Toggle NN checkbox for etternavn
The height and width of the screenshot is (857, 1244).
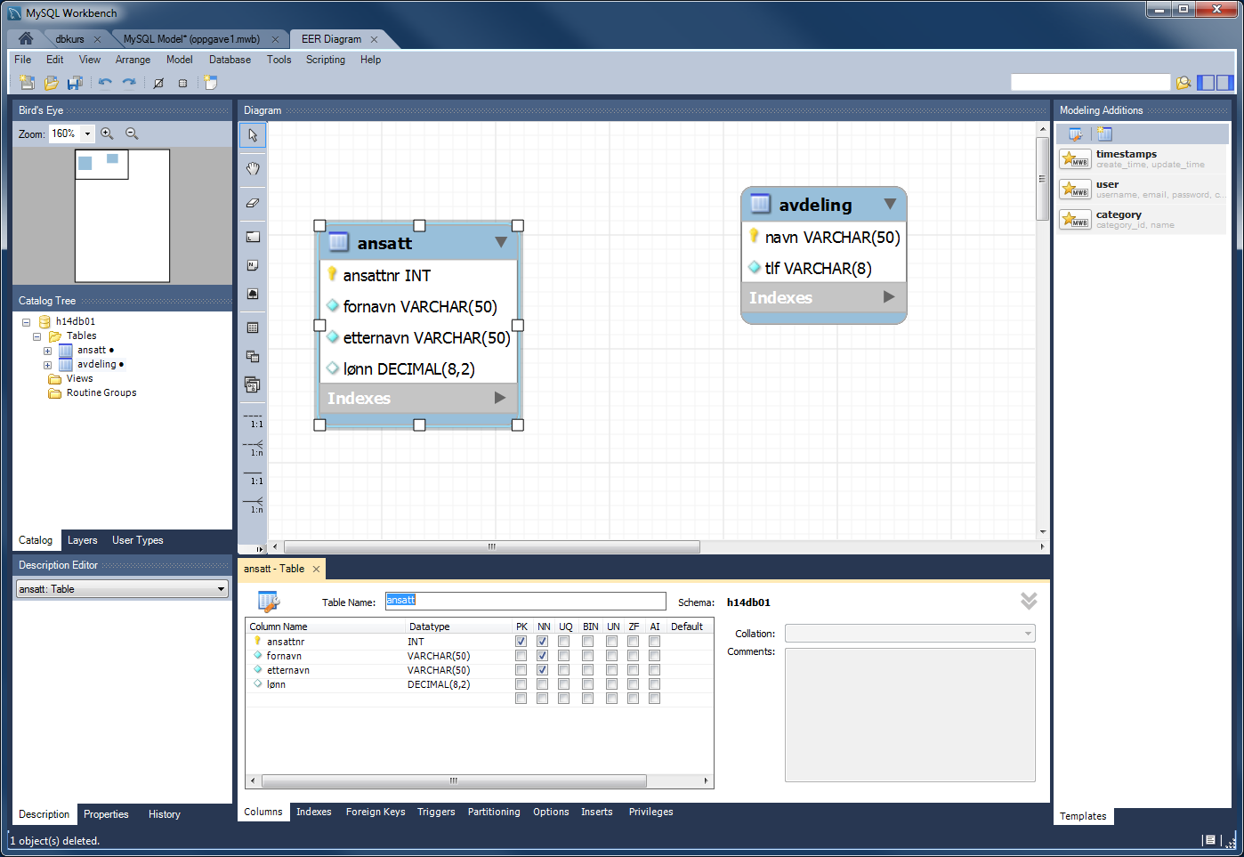pos(542,670)
